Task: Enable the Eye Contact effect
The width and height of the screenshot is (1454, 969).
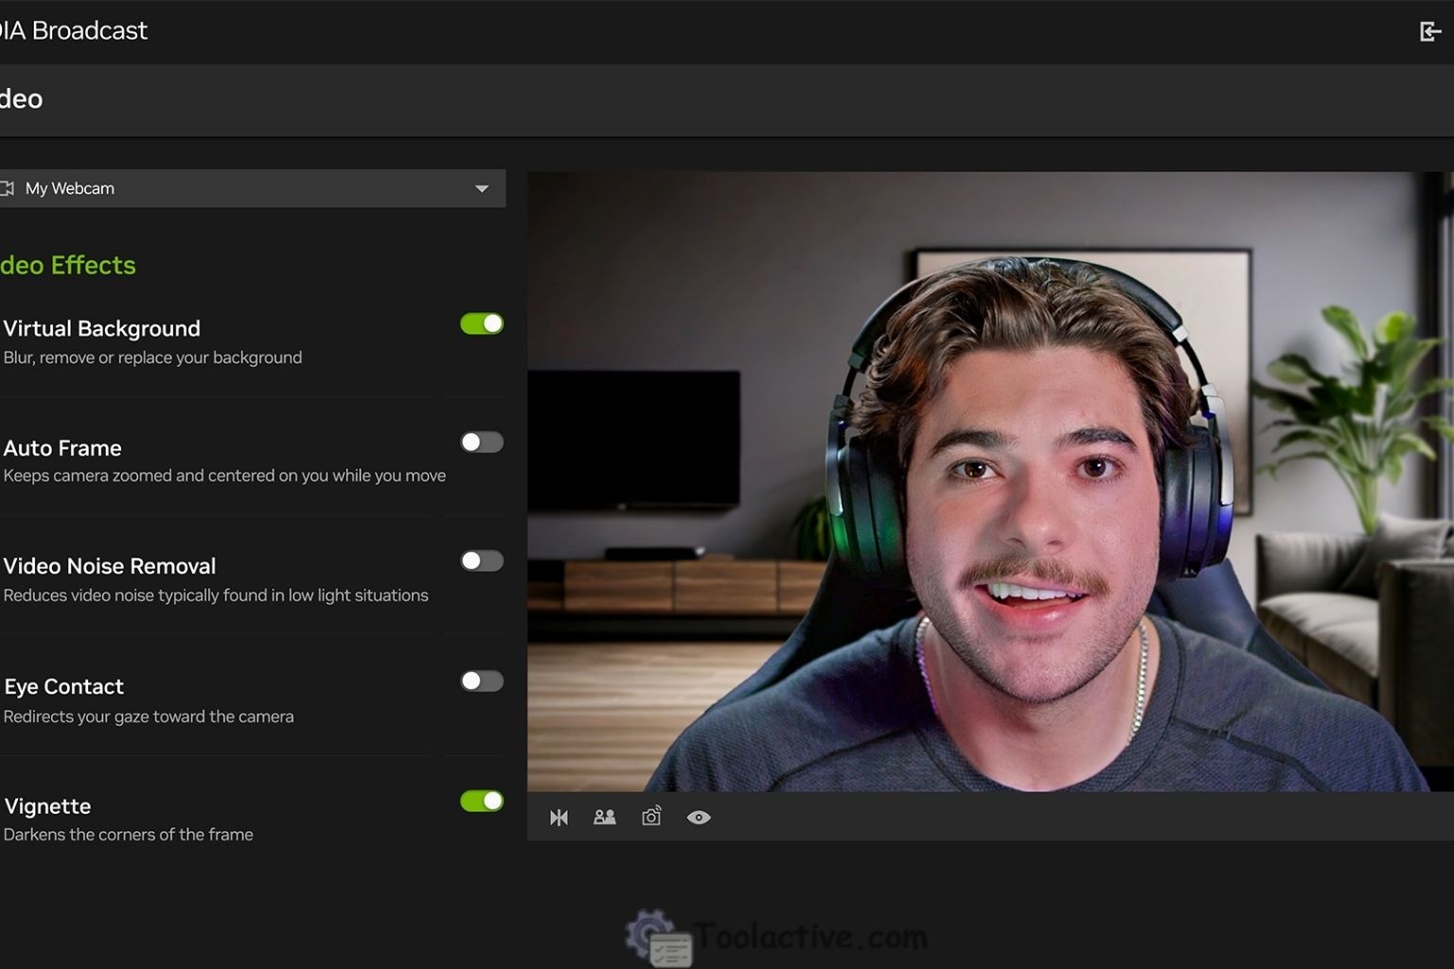Action: [x=481, y=680]
